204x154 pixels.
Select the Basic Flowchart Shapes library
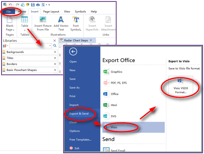pyautogui.click(x=30, y=70)
